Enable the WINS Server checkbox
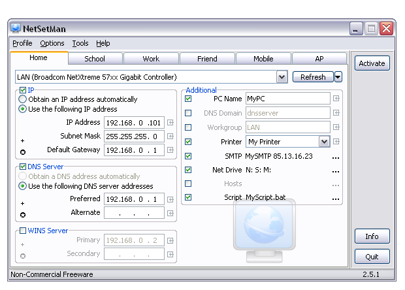The width and height of the screenshot is (405, 290). [x=23, y=231]
